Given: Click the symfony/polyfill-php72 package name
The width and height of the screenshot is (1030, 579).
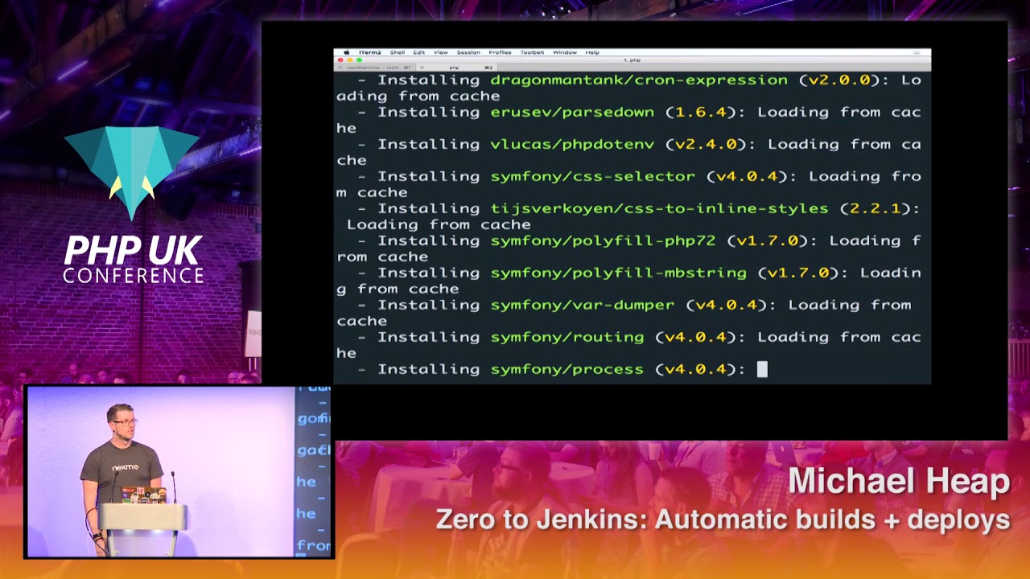Looking at the screenshot, I should [603, 240].
